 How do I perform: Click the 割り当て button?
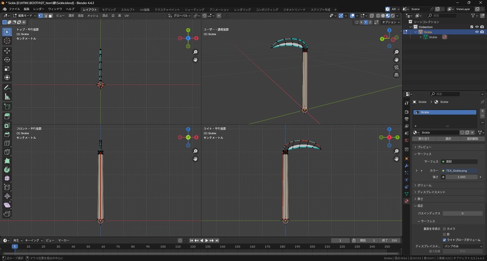(x=424, y=139)
